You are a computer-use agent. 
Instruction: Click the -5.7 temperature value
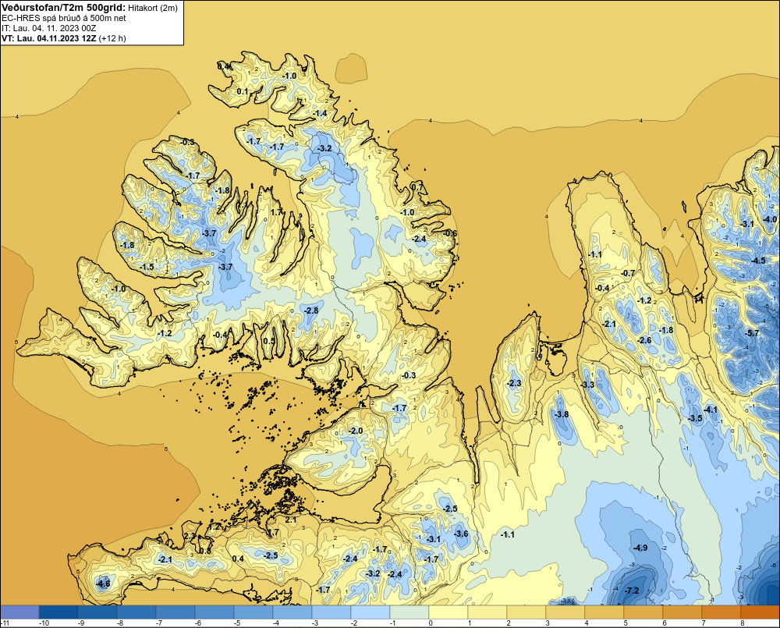coord(751,333)
